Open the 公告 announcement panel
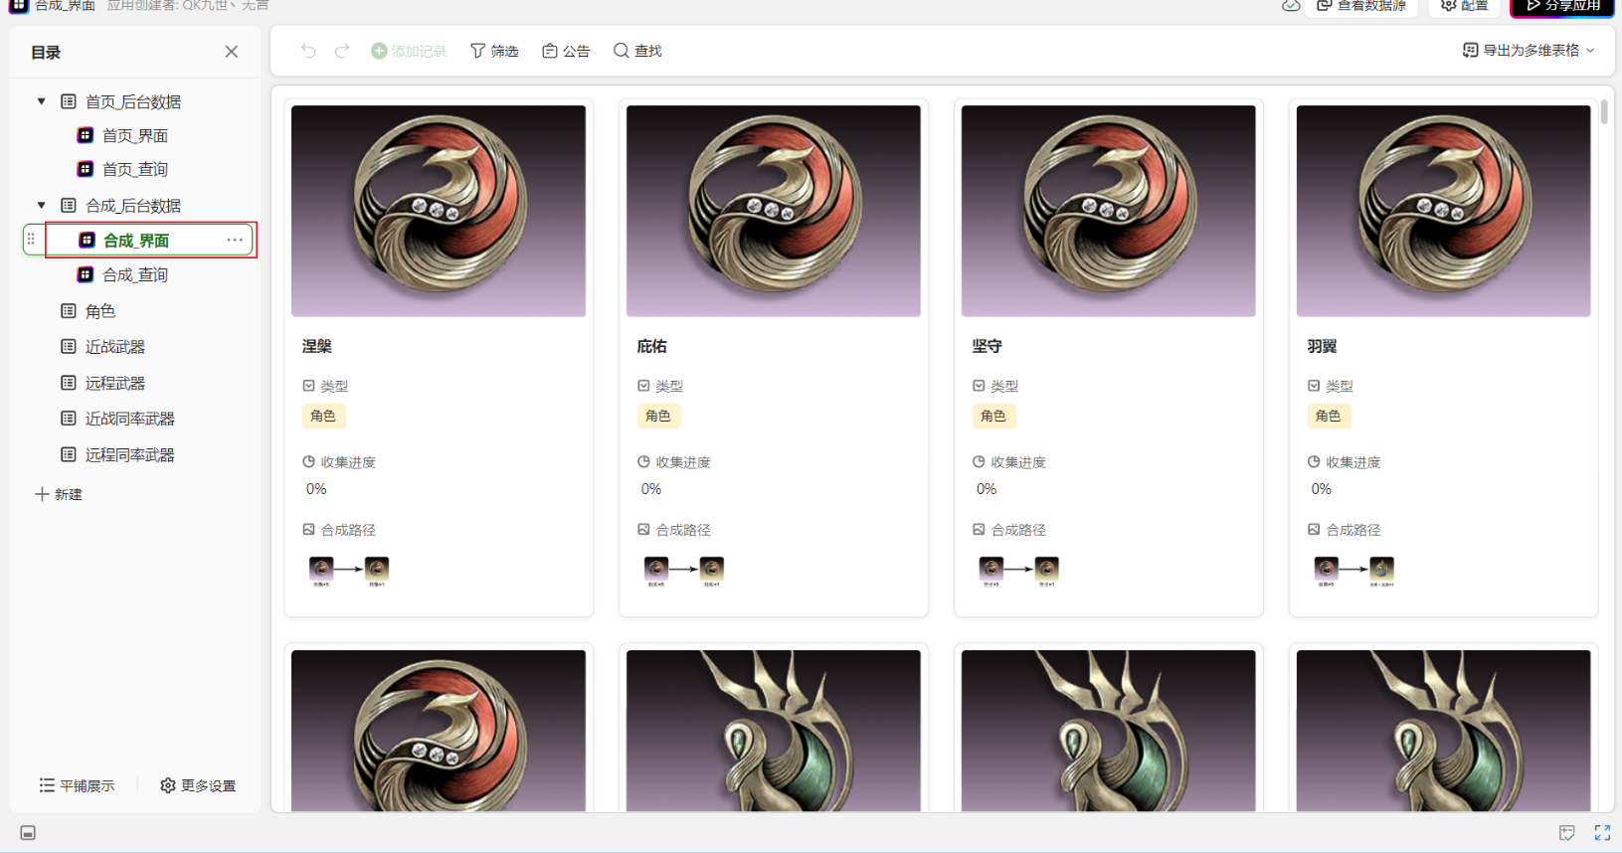The image size is (1622, 853). pos(566,51)
